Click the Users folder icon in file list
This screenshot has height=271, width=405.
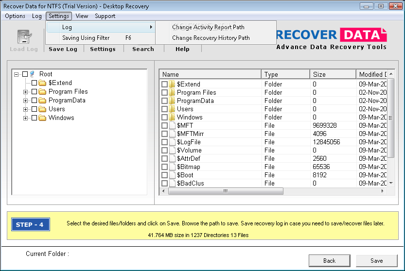[172, 109]
